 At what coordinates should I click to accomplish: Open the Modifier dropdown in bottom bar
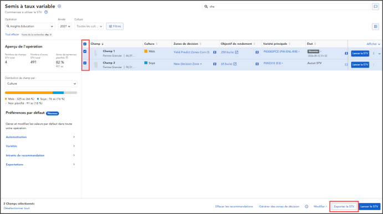point(320,206)
